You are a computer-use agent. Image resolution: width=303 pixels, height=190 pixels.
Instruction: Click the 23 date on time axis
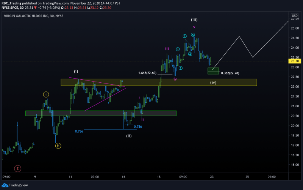tap(212, 177)
